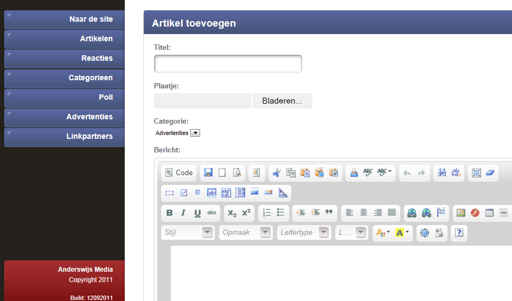Click the Decrease Indent icon
Image resolution: width=512 pixels, height=301 pixels.
pos(300,213)
